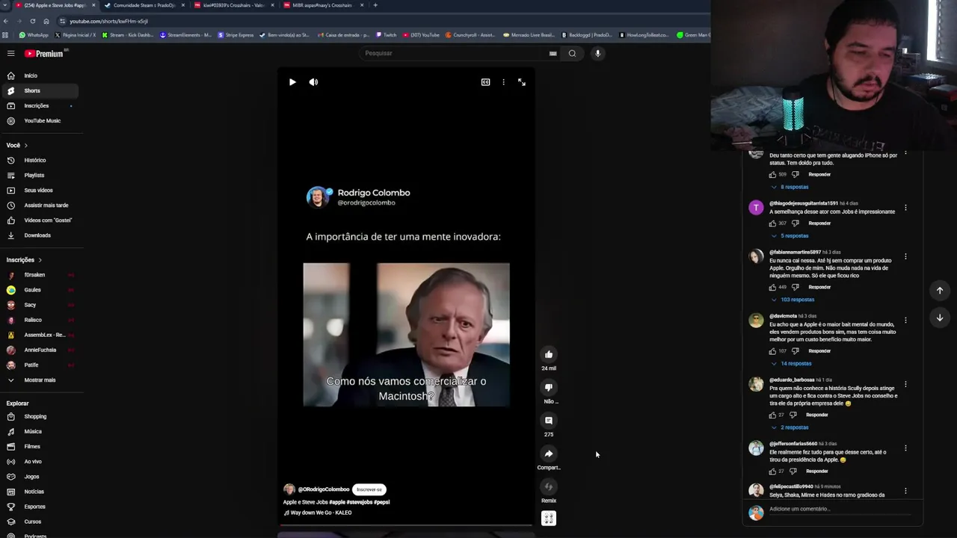Image resolution: width=957 pixels, height=538 pixels.
Task: Open the @ORodrigoColombo channel link
Action: [324, 489]
